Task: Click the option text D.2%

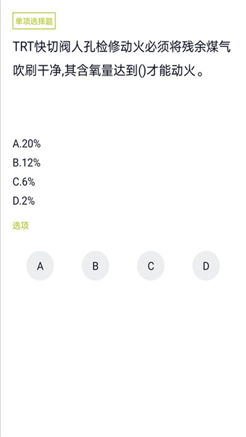Action: pos(24,201)
